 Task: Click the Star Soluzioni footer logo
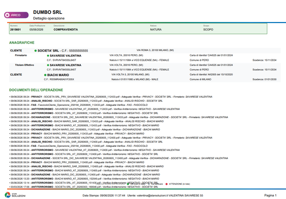pos(15,195)
